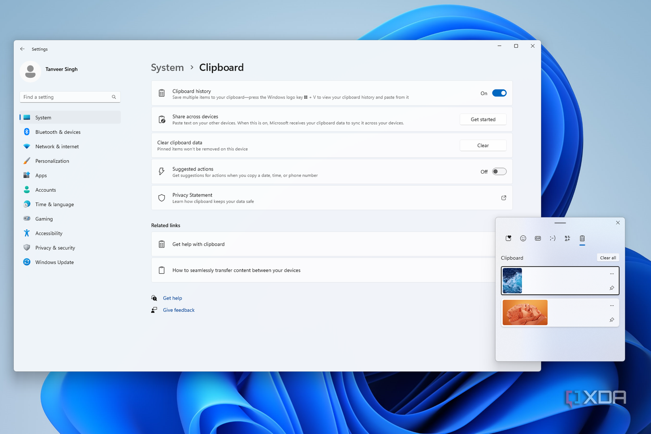Pin the ocean wave clipboard item
This screenshot has height=434, width=651.
(612, 288)
